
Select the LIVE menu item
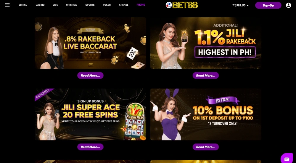pyautogui.click(x=55, y=5)
